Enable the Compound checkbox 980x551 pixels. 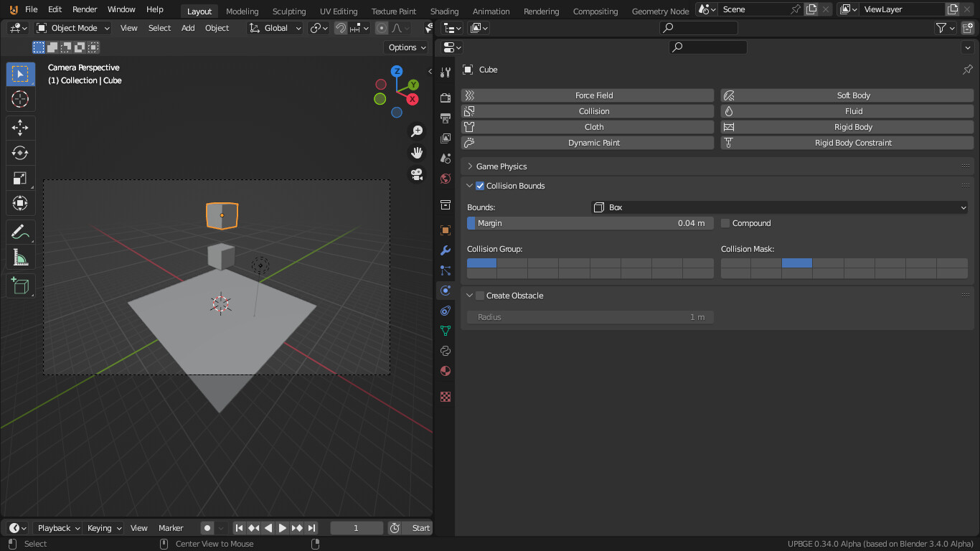point(725,223)
